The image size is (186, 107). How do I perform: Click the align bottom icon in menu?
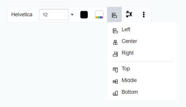115,93
